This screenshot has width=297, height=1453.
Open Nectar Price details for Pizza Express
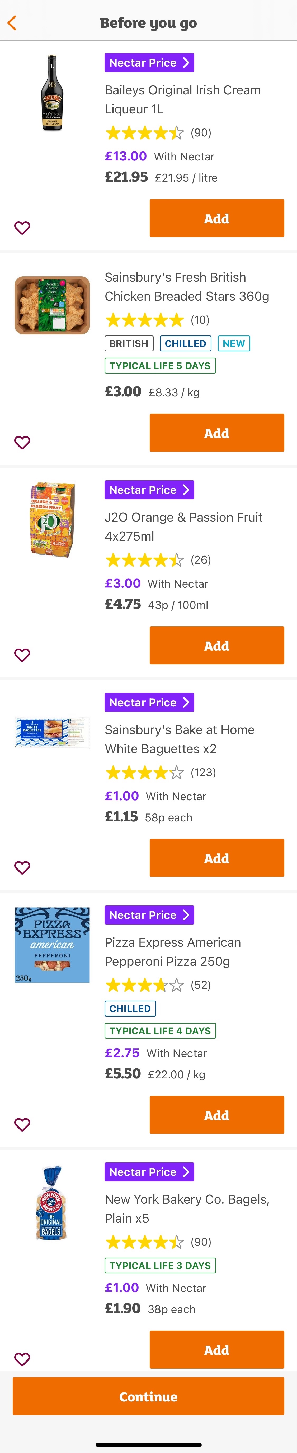149,915
